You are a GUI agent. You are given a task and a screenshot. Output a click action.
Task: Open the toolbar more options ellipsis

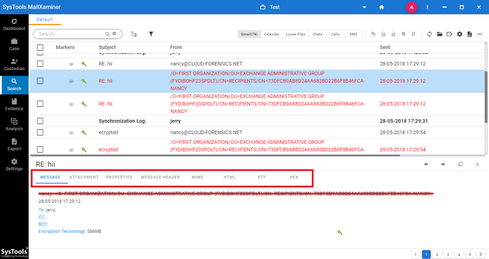480,34
